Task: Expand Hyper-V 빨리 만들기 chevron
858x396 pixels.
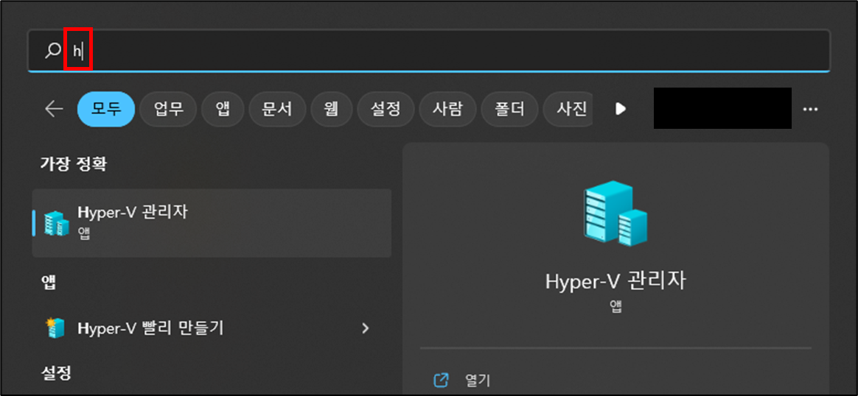Action: (x=366, y=328)
